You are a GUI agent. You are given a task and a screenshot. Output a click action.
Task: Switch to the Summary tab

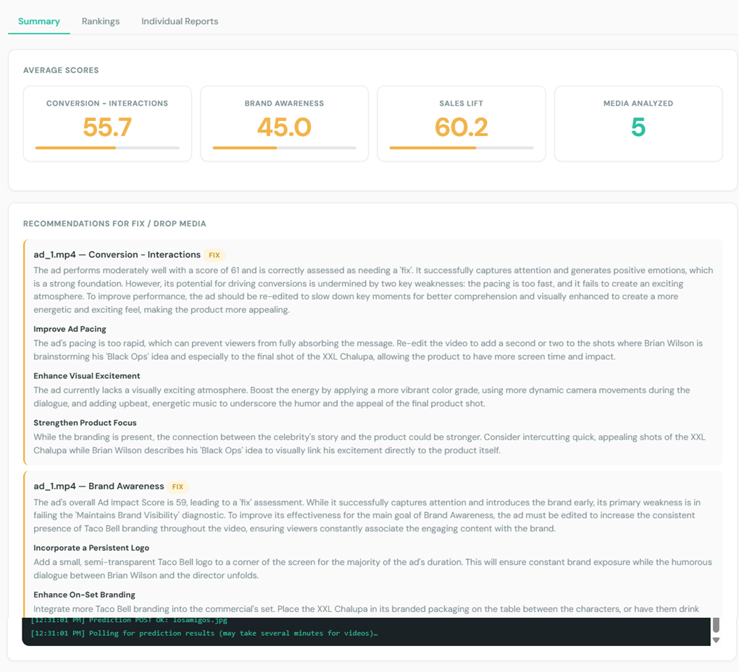point(39,21)
